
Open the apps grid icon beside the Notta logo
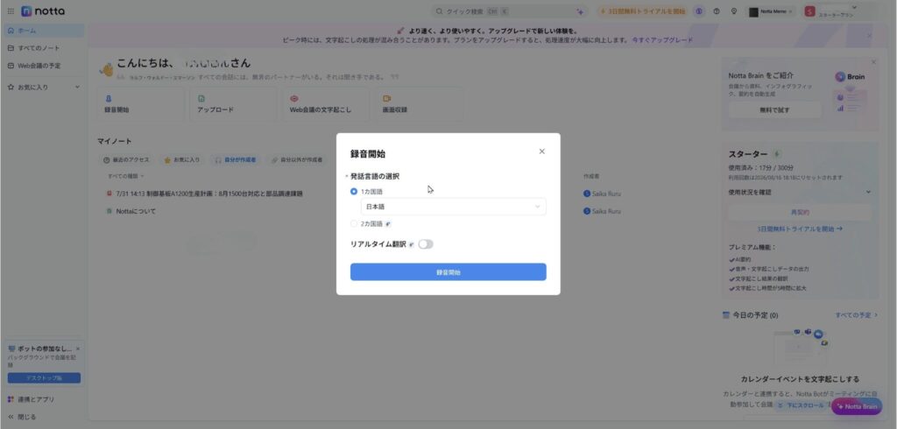11,11
